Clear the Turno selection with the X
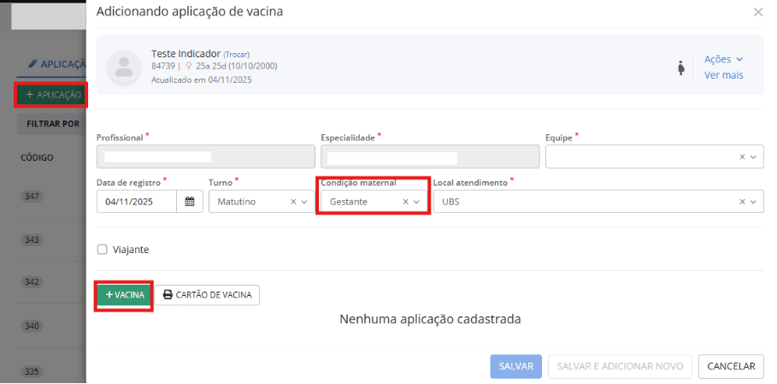 point(293,202)
